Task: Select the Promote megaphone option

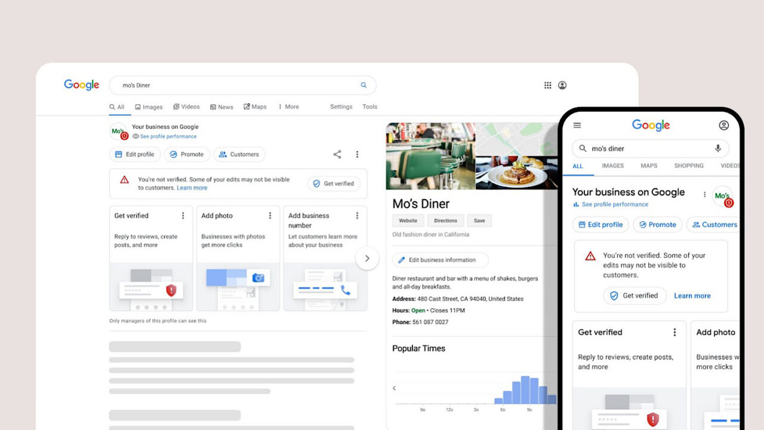Action: [x=187, y=154]
